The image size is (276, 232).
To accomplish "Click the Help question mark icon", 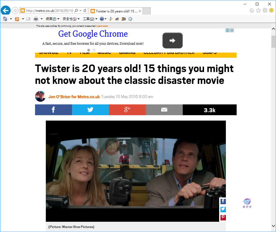I will (102, 19).
